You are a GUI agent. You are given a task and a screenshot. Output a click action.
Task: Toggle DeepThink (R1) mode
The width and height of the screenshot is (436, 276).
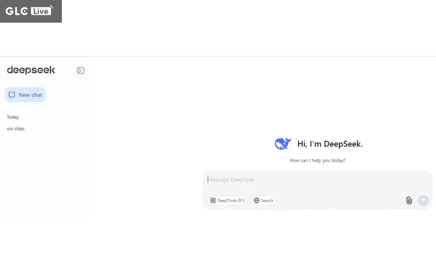[x=227, y=200]
